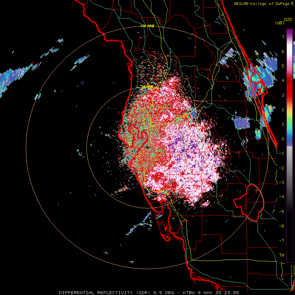Click the '-7' value on the color scale
The width and height of the screenshot is (295, 295).
coord(282,241)
